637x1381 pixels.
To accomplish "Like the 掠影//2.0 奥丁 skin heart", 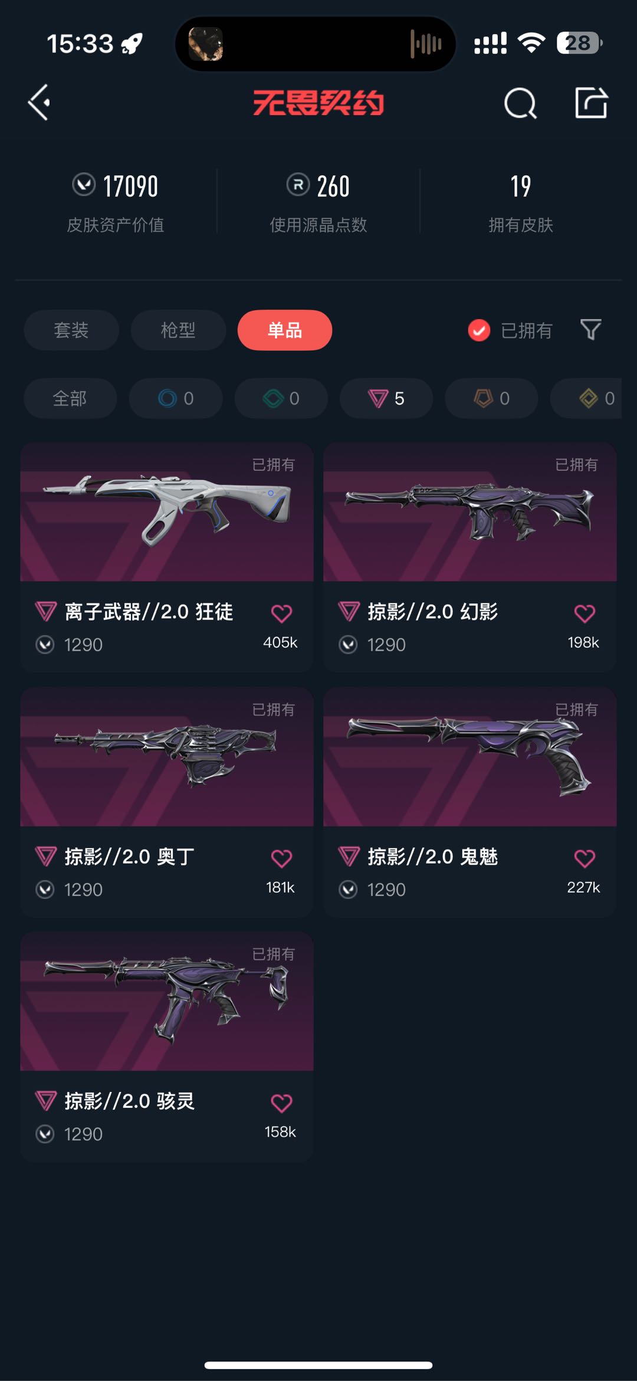I will point(281,858).
